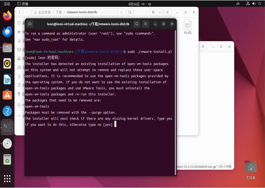
Task: Navigate to 主文件夹 in path bar
Action: point(42,12)
